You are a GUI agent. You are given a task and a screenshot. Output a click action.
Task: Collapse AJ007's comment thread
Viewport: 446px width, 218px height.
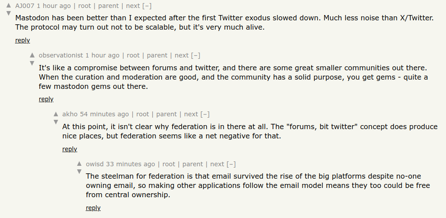pyautogui.click(x=146, y=6)
